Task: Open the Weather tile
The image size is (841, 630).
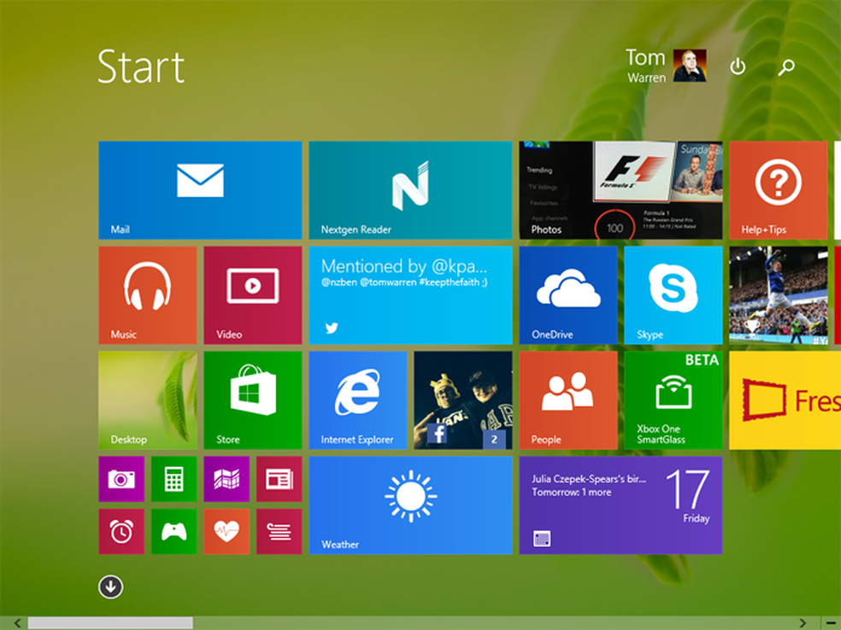Action: click(x=410, y=505)
